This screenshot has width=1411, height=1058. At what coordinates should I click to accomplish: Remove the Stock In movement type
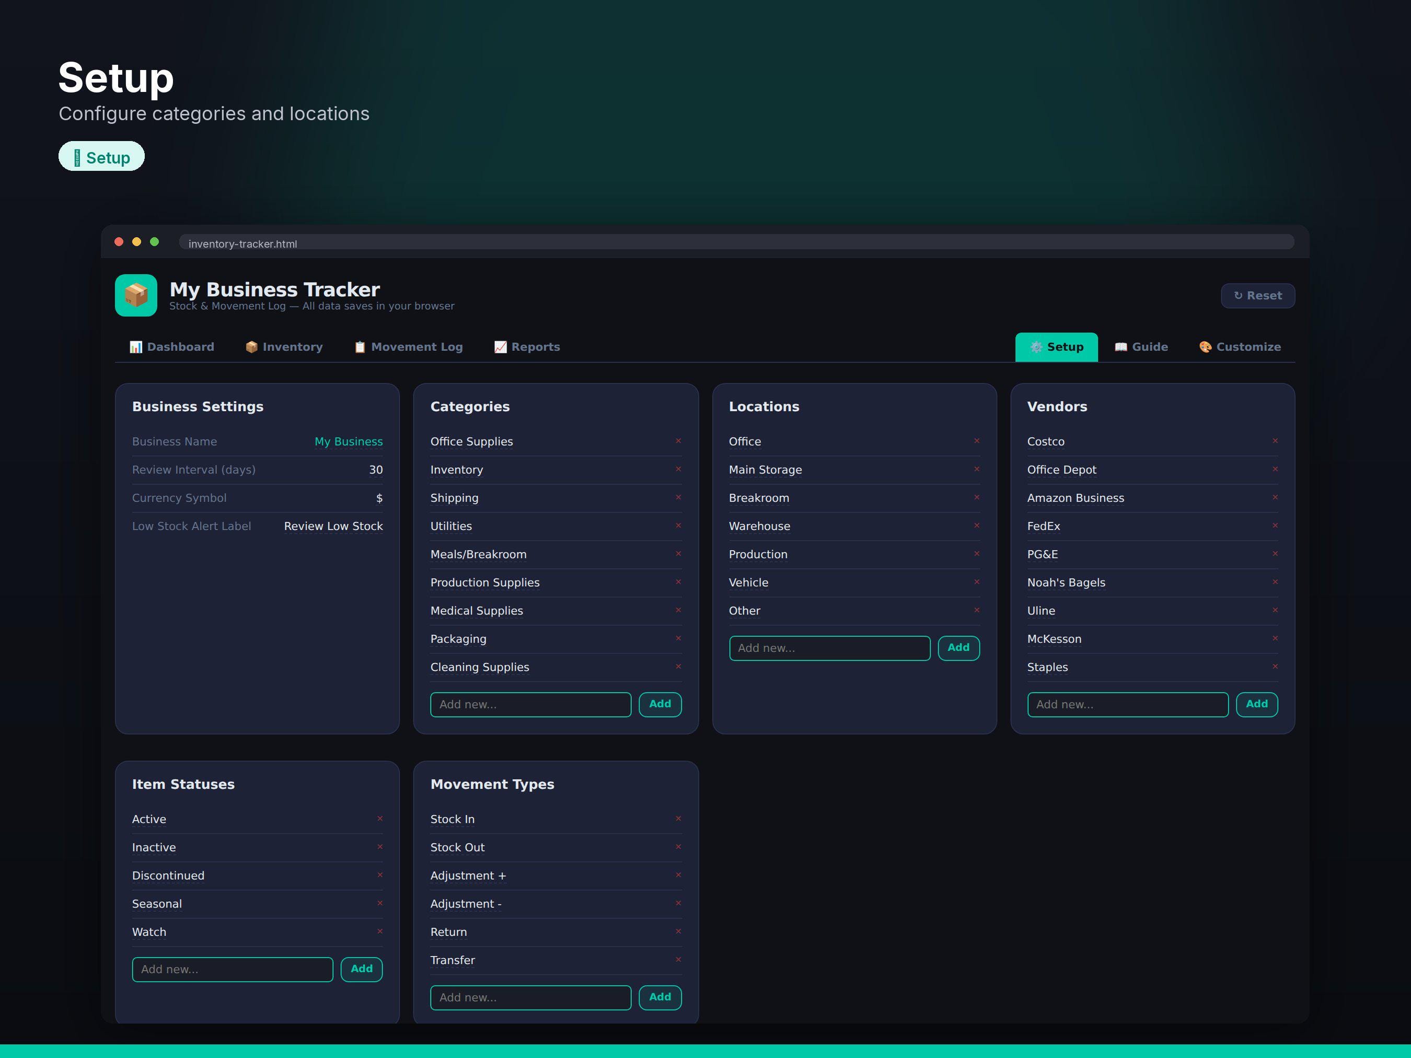(x=678, y=818)
